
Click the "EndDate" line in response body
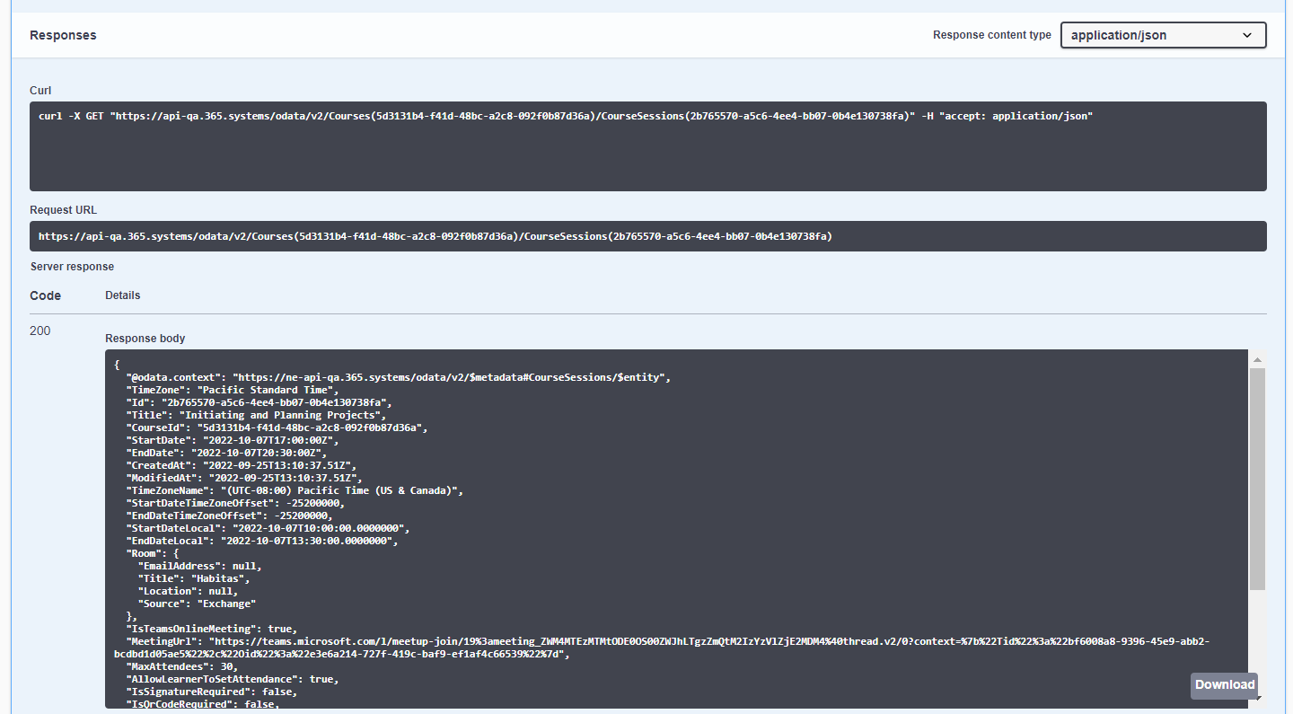tap(226, 453)
